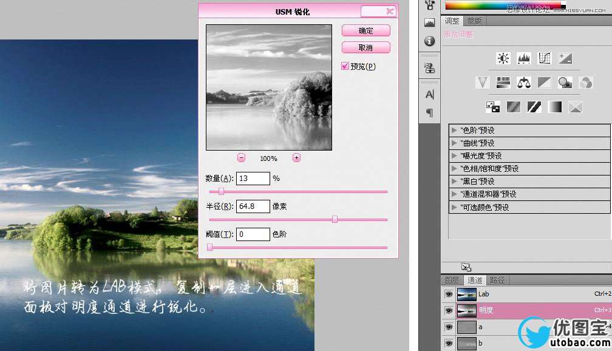Screen dimensions: 612x351
Task: Click the expanded view icon below presets
Action: pyautogui.click(x=466, y=267)
